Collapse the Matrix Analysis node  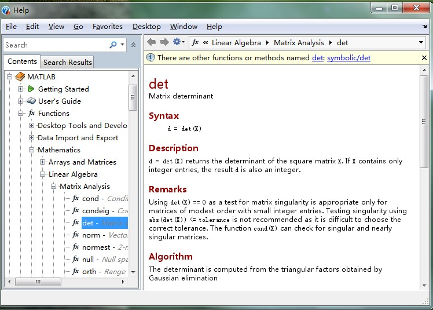(x=54, y=186)
